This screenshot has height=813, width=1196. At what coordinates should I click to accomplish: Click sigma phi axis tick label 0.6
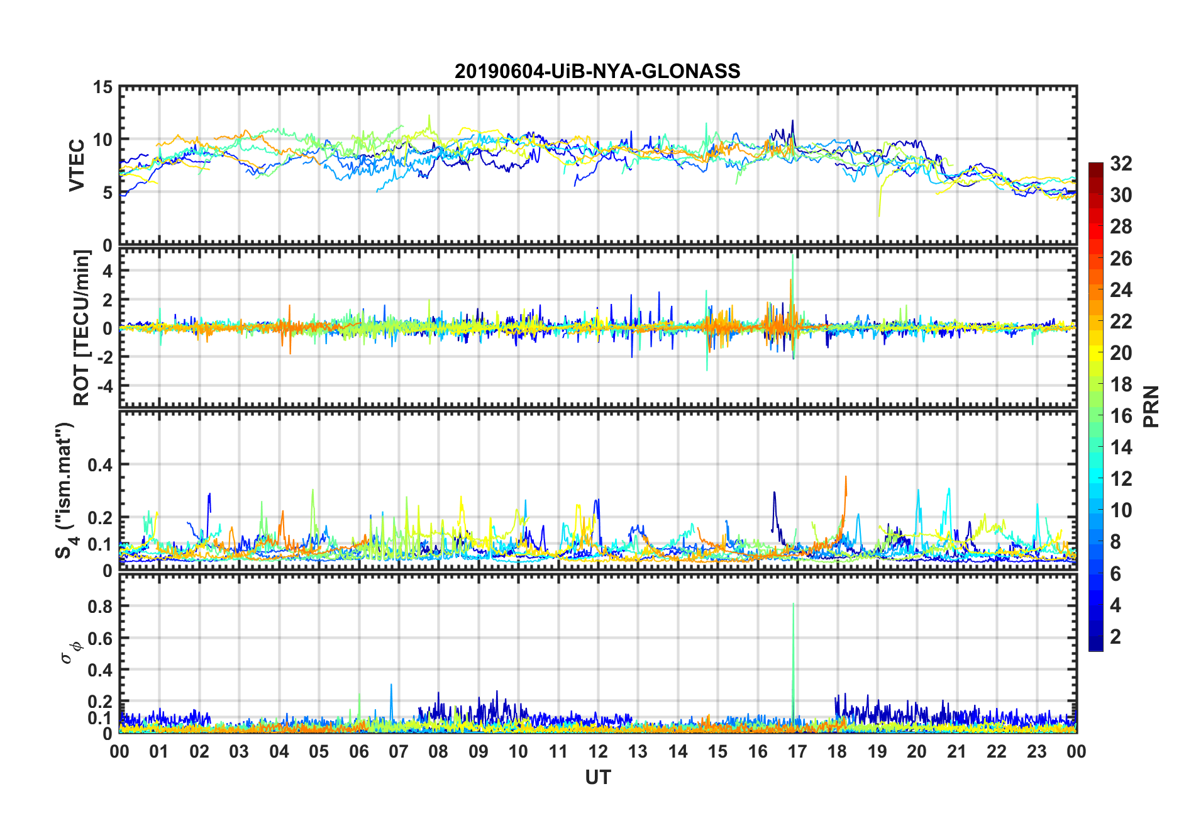point(99,639)
